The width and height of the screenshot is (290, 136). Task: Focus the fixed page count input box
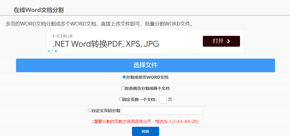163,100
